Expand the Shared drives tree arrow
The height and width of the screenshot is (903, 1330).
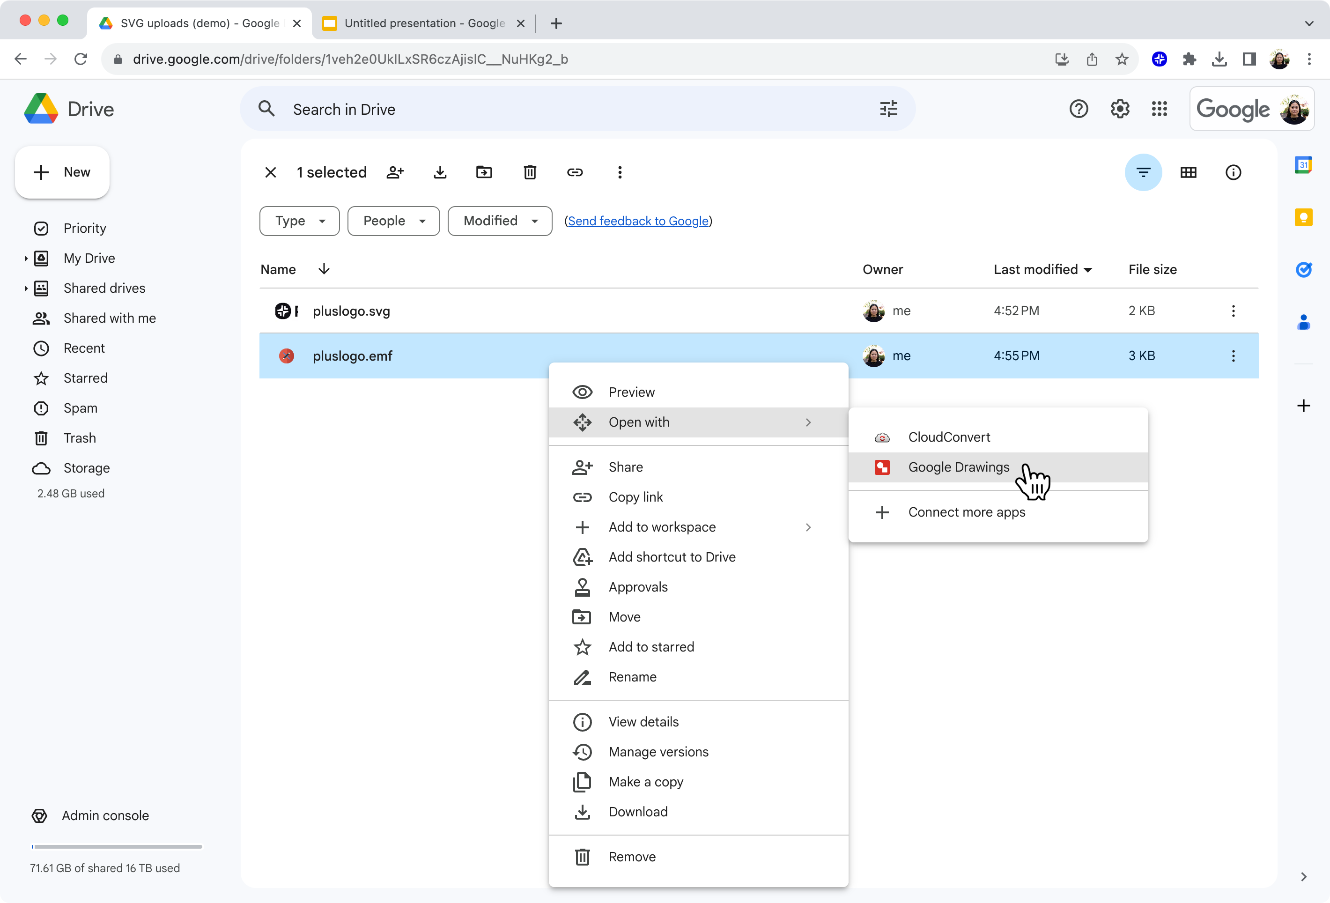click(x=26, y=289)
